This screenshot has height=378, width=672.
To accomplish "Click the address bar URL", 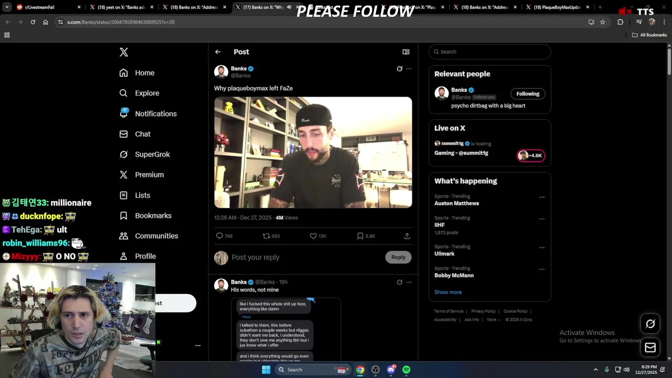I will 121,22.
